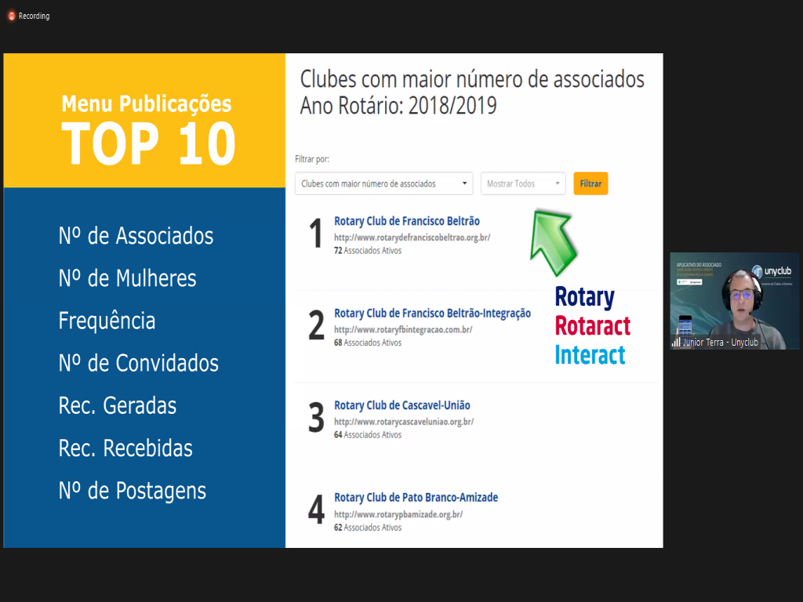Visit rotarydefranciscobeltrao.org.br URL
Image resolution: width=803 pixels, height=602 pixels.
412,238
